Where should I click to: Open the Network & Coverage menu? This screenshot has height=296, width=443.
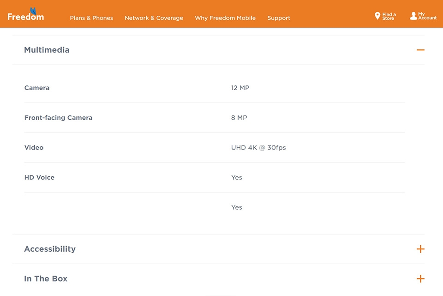click(x=154, y=18)
